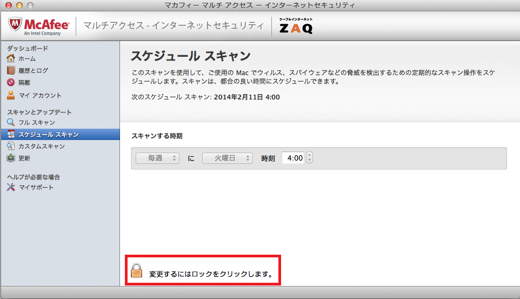
Task: Click the ZAQ cable internet logo
Action: coord(296,26)
